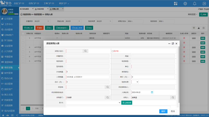Tick the checkbox of first table row
209x117 pixels.
click(x=23, y=38)
